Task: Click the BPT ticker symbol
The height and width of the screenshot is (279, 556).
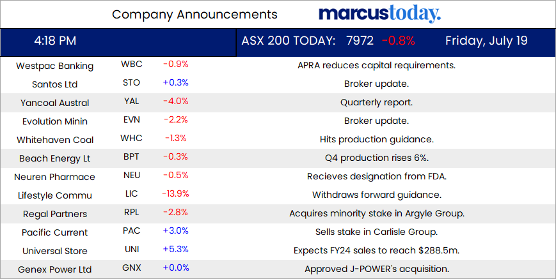Action: 131,157
